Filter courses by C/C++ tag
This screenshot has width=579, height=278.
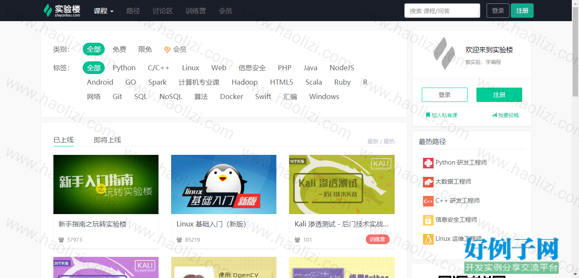159,68
